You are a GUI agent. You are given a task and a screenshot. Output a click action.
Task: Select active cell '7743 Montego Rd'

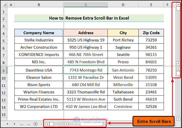coord(86,70)
